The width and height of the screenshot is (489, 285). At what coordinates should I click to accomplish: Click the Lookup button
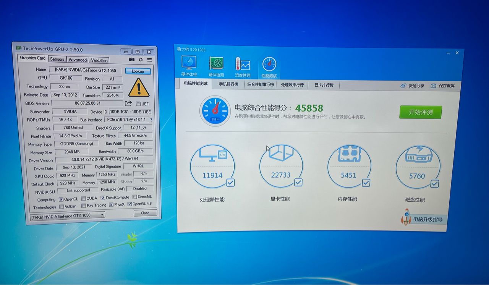pos(138,71)
